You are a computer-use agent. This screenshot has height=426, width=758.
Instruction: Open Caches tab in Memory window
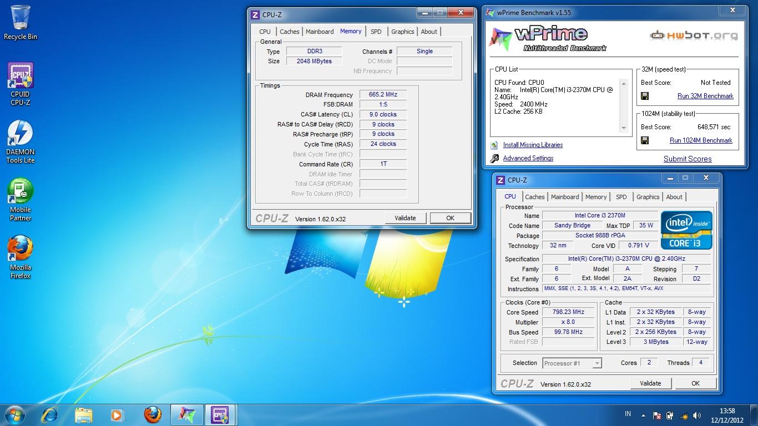(x=289, y=32)
